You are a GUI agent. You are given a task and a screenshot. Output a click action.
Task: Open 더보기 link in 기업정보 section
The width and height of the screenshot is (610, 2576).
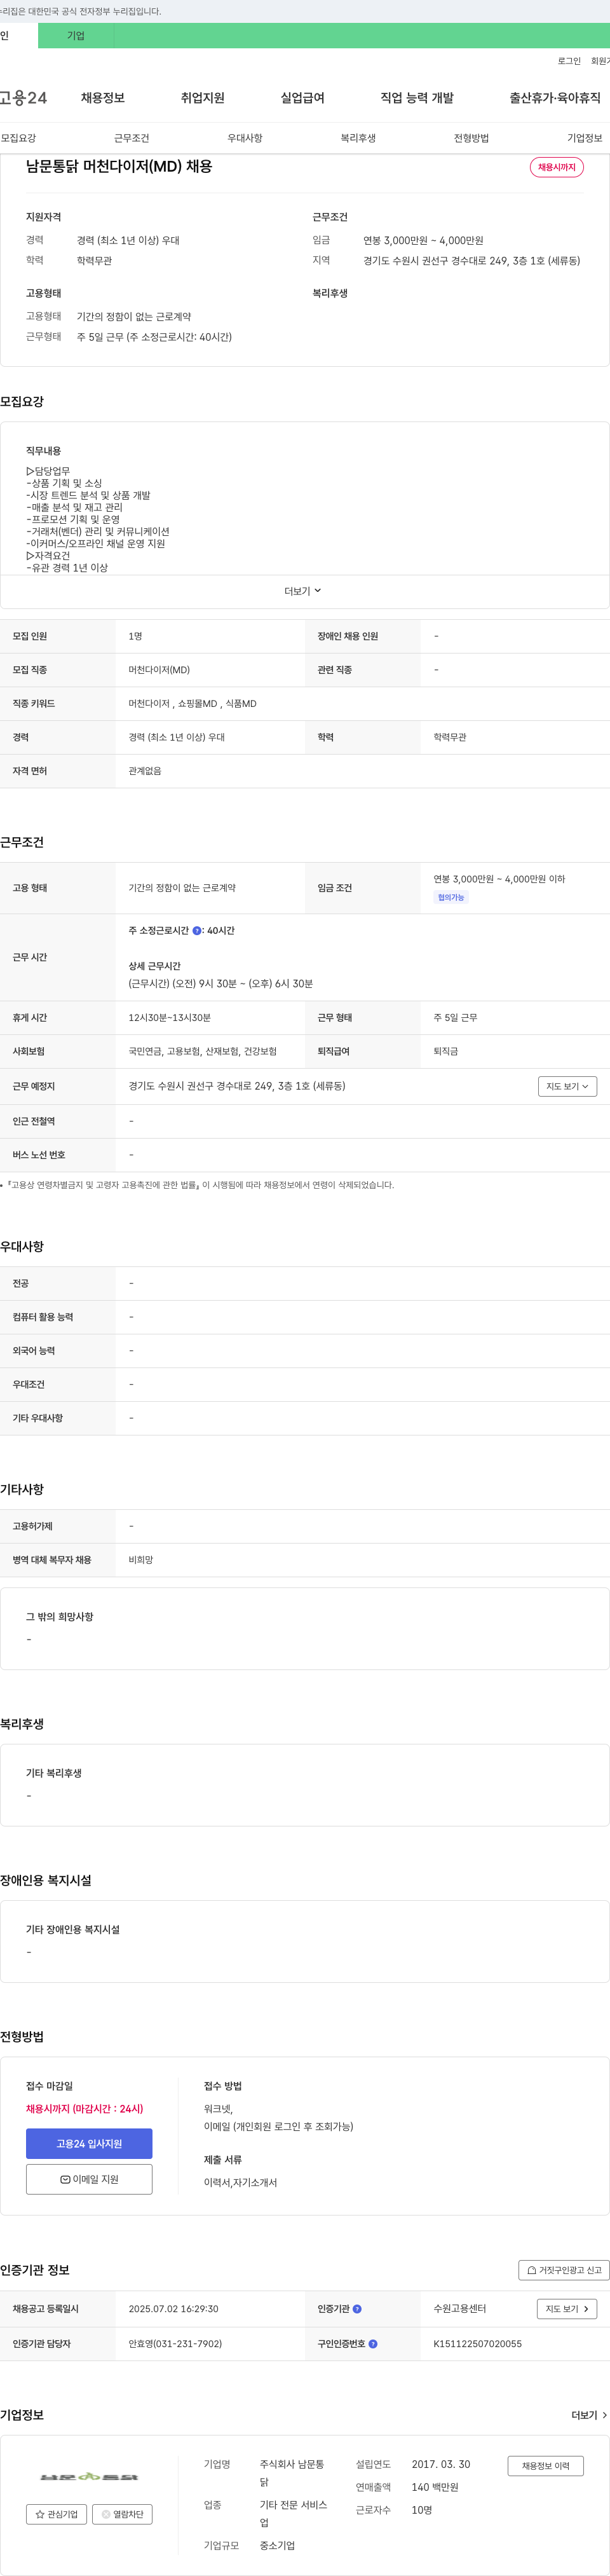(589, 2415)
